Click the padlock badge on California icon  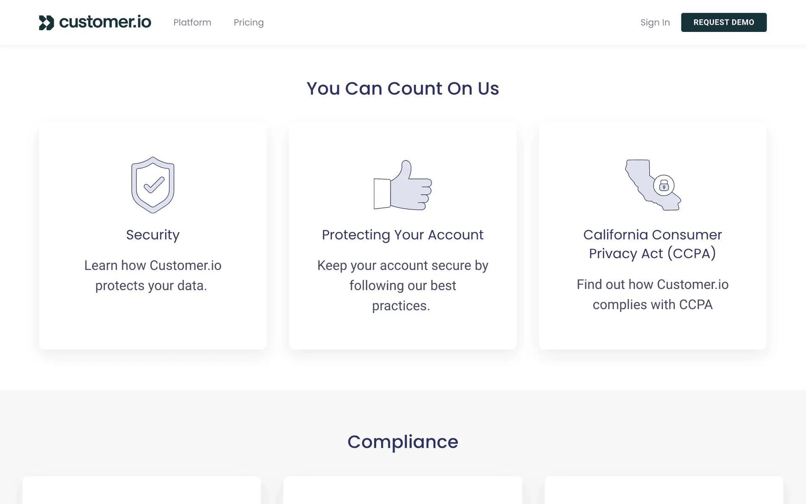664,185
